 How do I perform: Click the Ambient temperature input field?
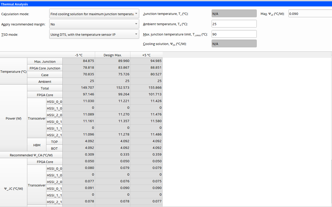click(234, 24)
